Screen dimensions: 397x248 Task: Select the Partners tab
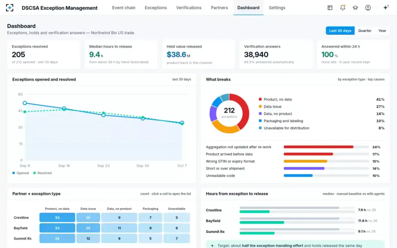pyautogui.click(x=219, y=8)
